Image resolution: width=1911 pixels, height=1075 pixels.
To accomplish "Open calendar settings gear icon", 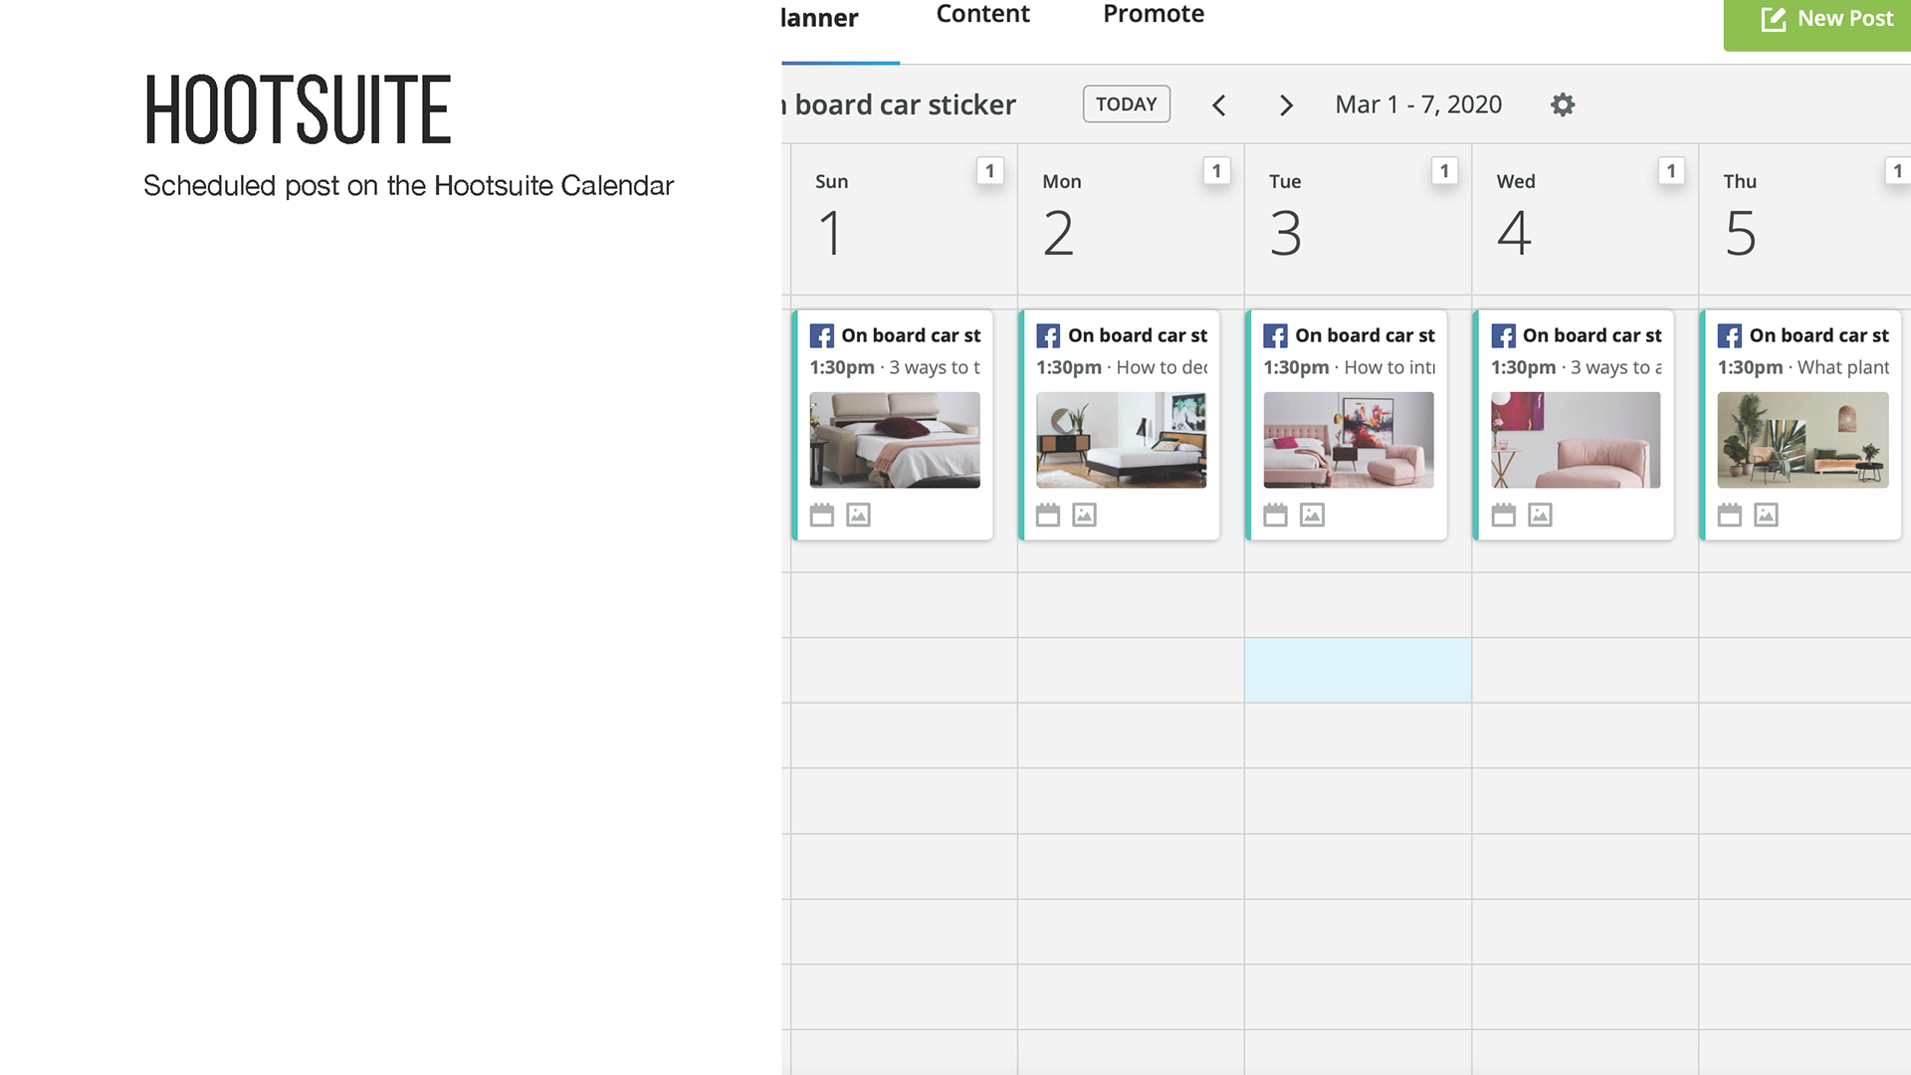I will [x=1563, y=105].
